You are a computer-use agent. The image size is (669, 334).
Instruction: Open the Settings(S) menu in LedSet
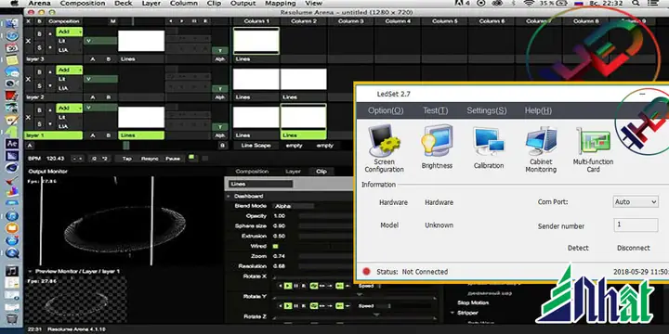[x=486, y=110]
